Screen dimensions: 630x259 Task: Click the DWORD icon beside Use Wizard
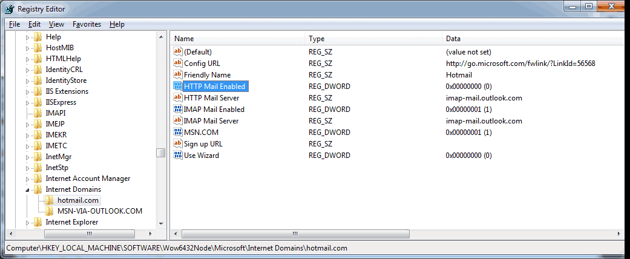click(x=177, y=155)
